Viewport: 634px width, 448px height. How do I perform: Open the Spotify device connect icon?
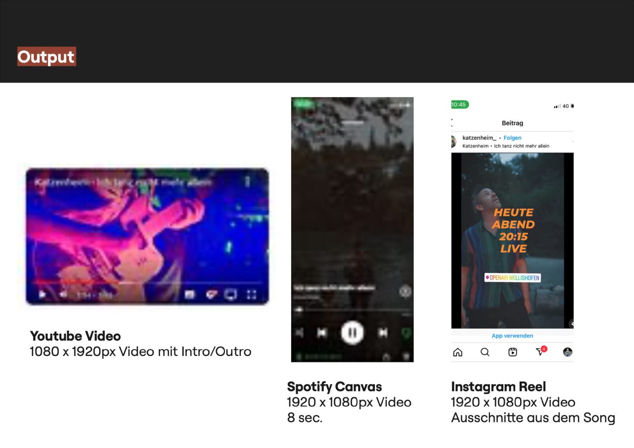pyautogui.click(x=299, y=356)
